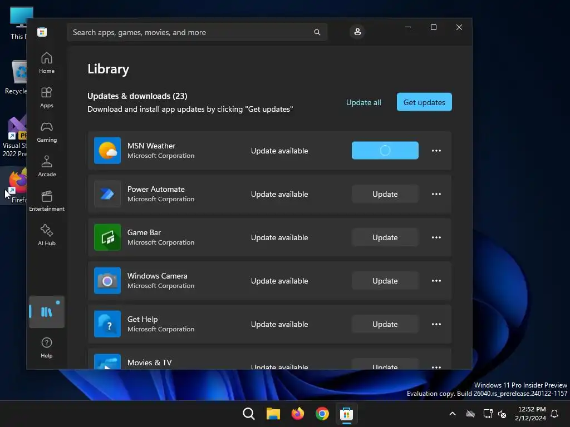Screen dimensions: 570x427
Task: Open the AI Hub section
Action: [x=47, y=235]
